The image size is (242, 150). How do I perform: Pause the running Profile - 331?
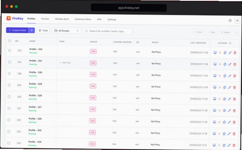[220, 64]
